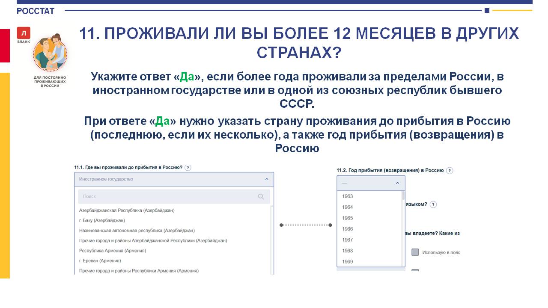Open help icon beside question 11.1

click(x=188, y=168)
